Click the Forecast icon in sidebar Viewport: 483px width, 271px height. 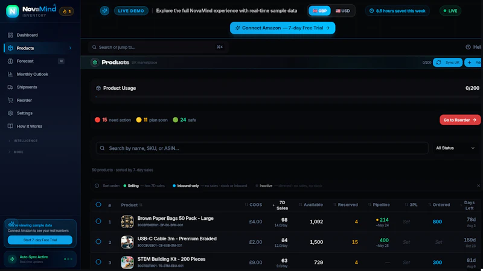pos(10,61)
